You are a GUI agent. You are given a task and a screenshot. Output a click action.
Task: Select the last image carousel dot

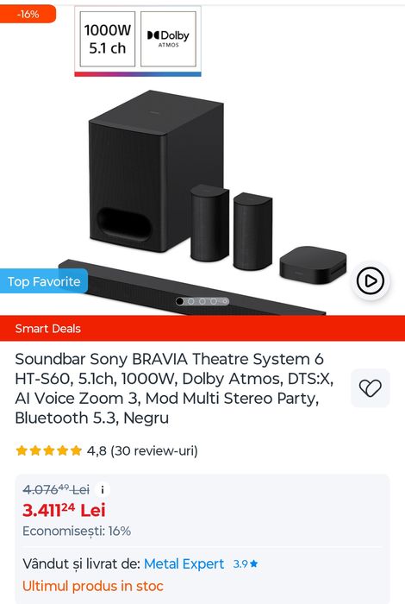225,301
